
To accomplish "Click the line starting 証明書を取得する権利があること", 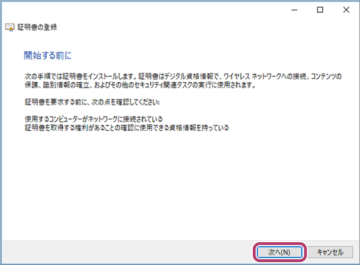I will pyautogui.click(x=127, y=127).
